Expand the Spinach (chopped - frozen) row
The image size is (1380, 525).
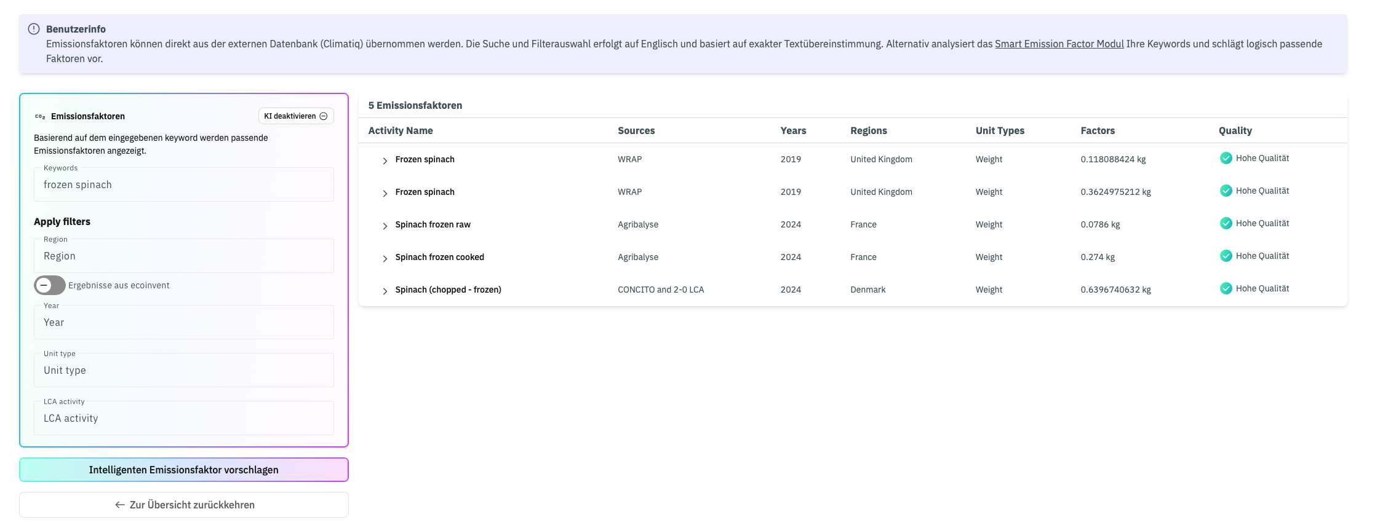(385, 291)
